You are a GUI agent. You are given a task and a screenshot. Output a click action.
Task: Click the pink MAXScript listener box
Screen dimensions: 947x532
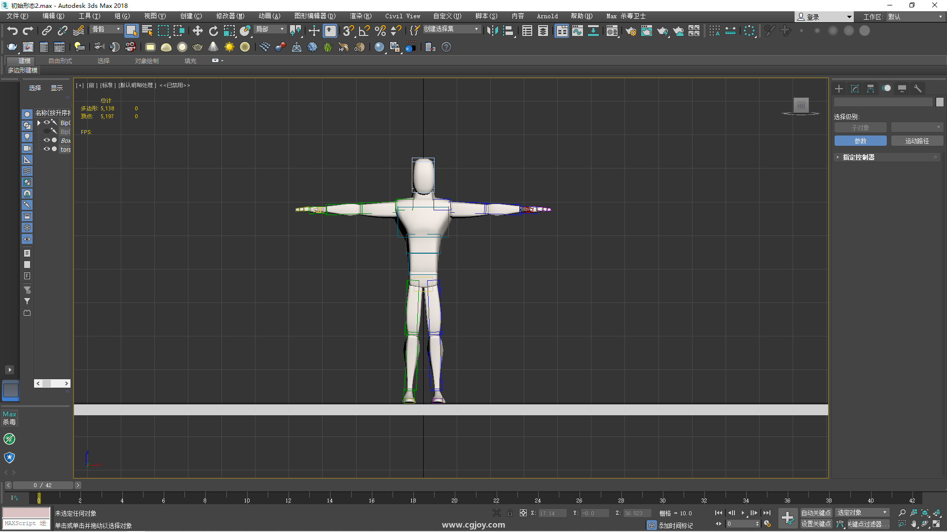26,512
